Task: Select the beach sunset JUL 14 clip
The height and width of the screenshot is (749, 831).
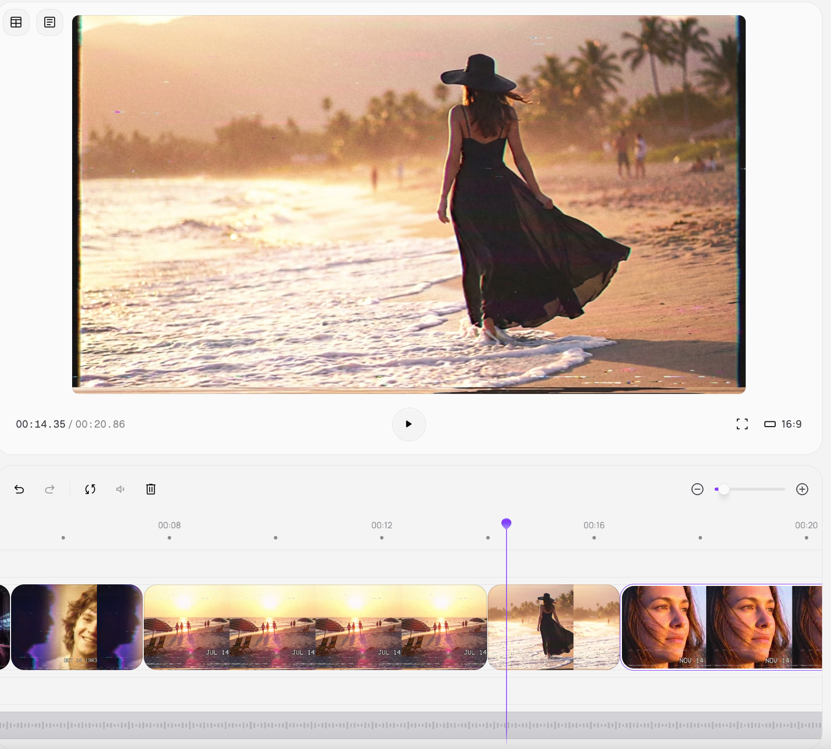Action: click(315, 627)
